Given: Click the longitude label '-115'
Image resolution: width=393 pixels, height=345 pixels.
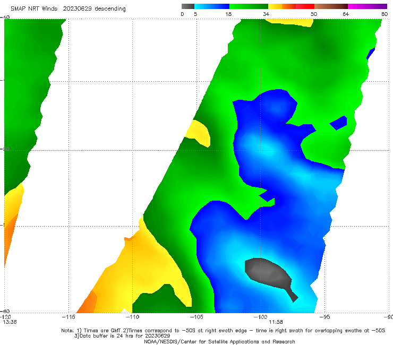Looking at the screenshot, I should tap(69, 317).
